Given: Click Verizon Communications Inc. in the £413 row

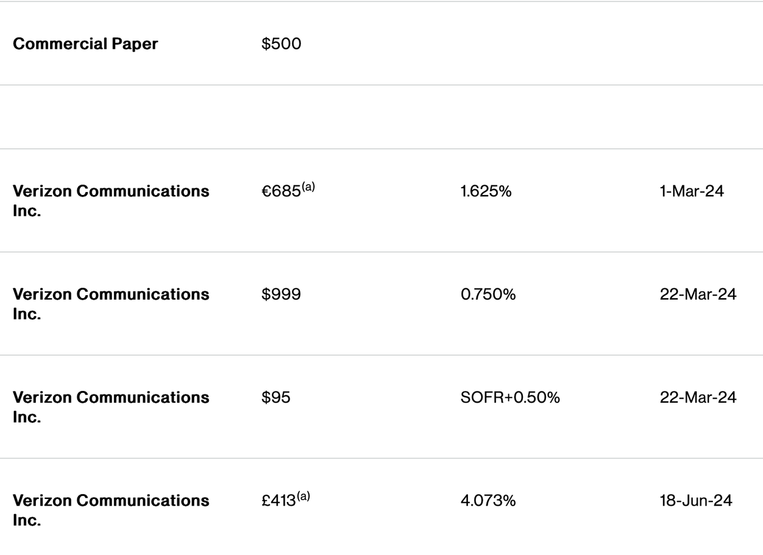Looking at the screenshot, I should click(x=111, y=510).
